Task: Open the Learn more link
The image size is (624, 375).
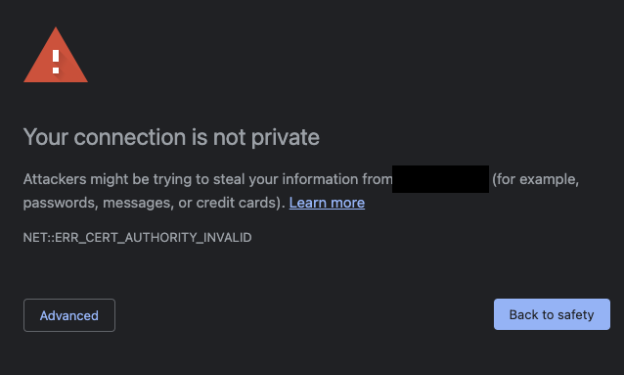Action: [x=327, y=203]
